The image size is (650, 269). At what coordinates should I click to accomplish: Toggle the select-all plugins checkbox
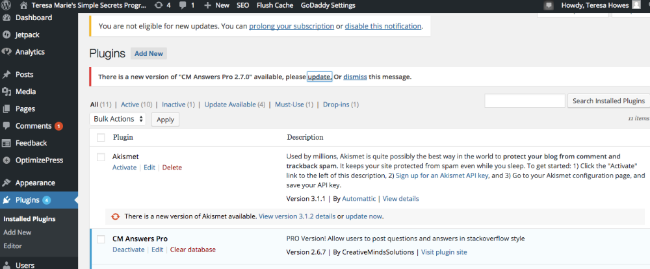101,137
